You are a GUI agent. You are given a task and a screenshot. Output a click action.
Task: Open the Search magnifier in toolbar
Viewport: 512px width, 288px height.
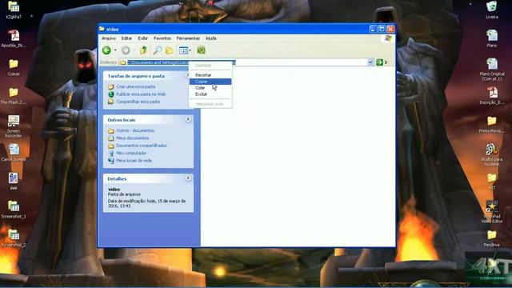[x=158, y=50]
